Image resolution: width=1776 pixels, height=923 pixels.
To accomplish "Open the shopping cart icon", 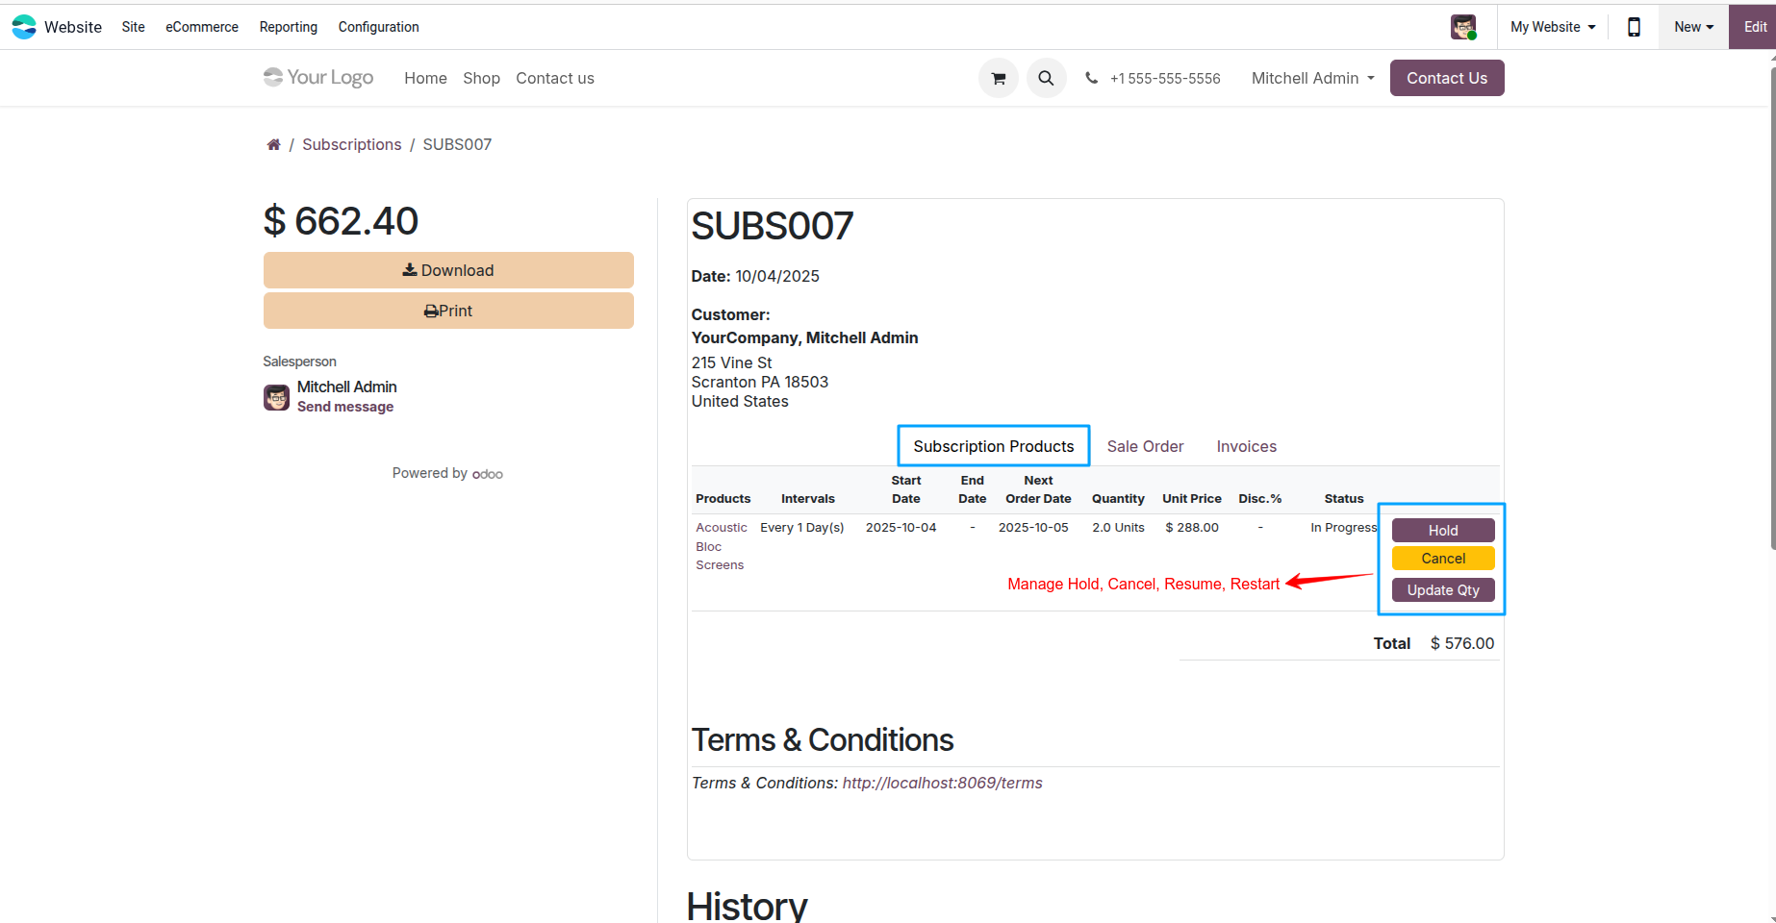I will pyautogui.click(x=999, y=78).
